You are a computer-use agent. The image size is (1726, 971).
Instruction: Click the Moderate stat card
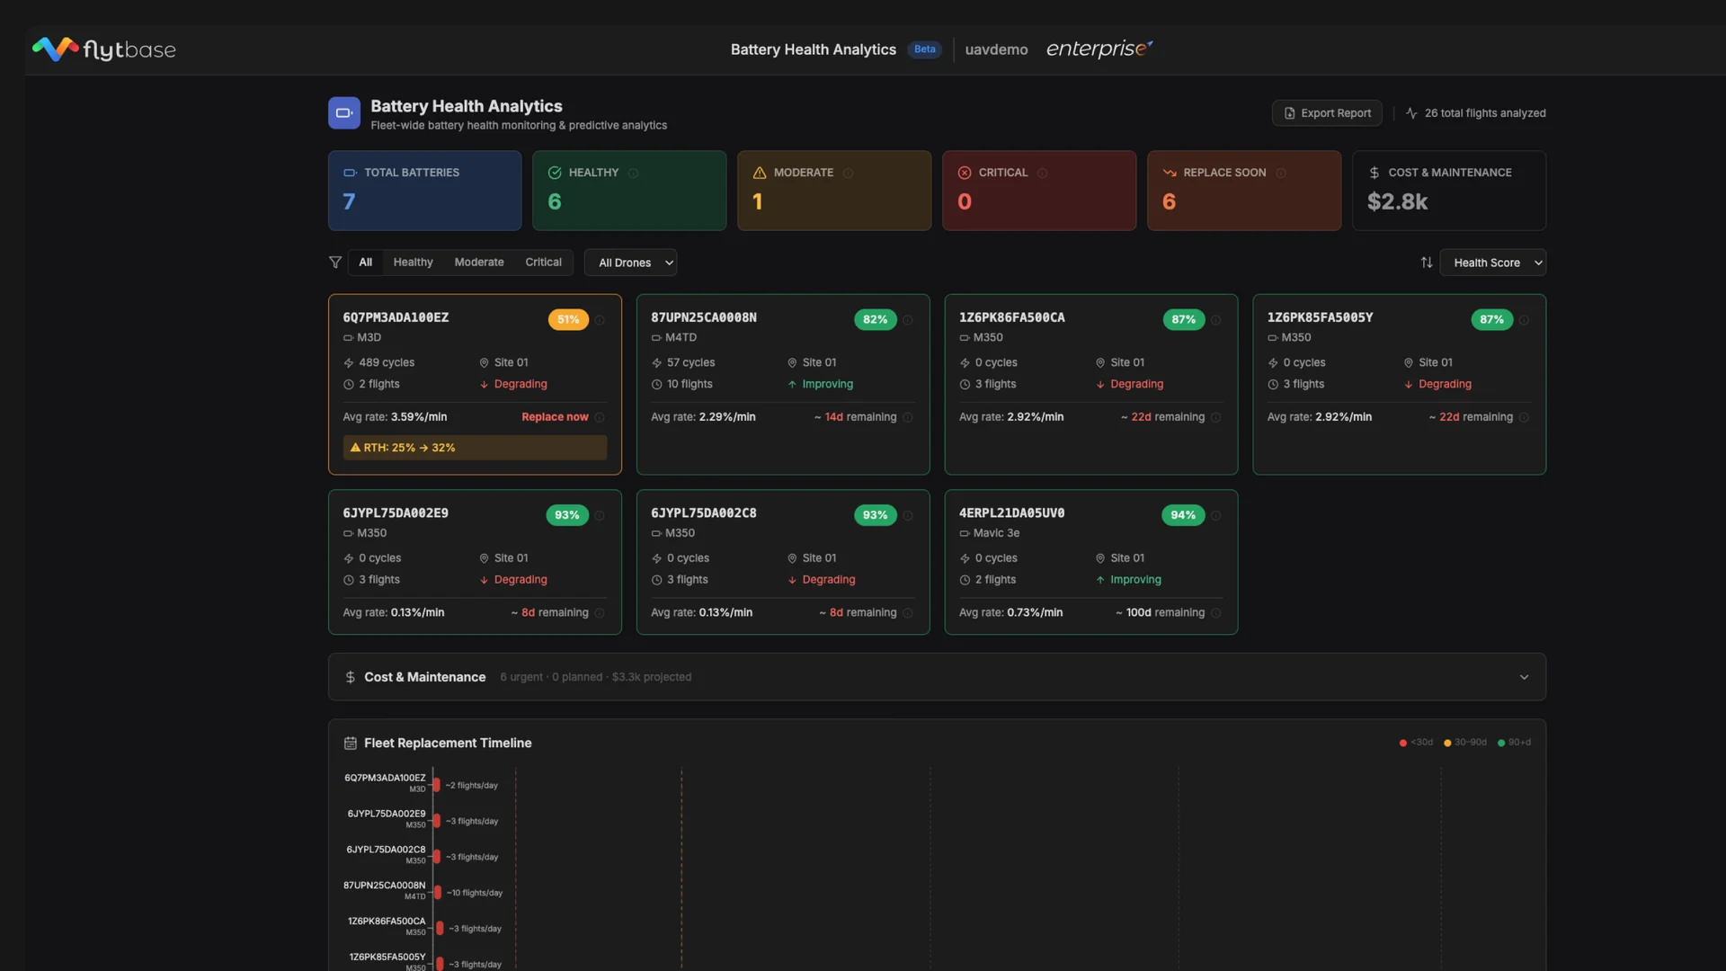tap(834, 191)
